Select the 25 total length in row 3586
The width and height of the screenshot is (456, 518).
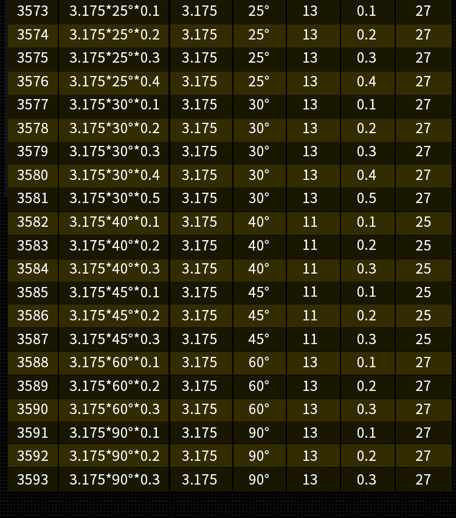point(423,316)
